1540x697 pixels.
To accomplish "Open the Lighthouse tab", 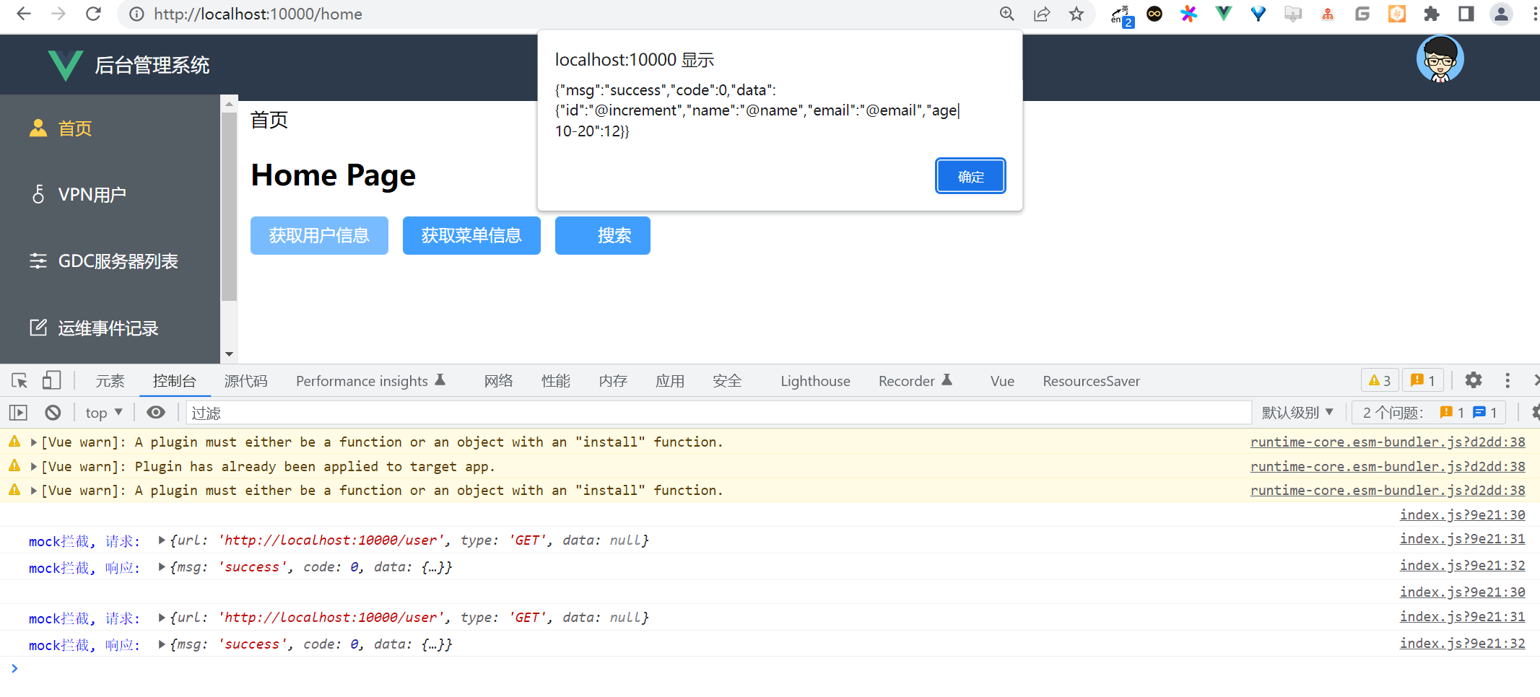I will click(x=815, y=380).
